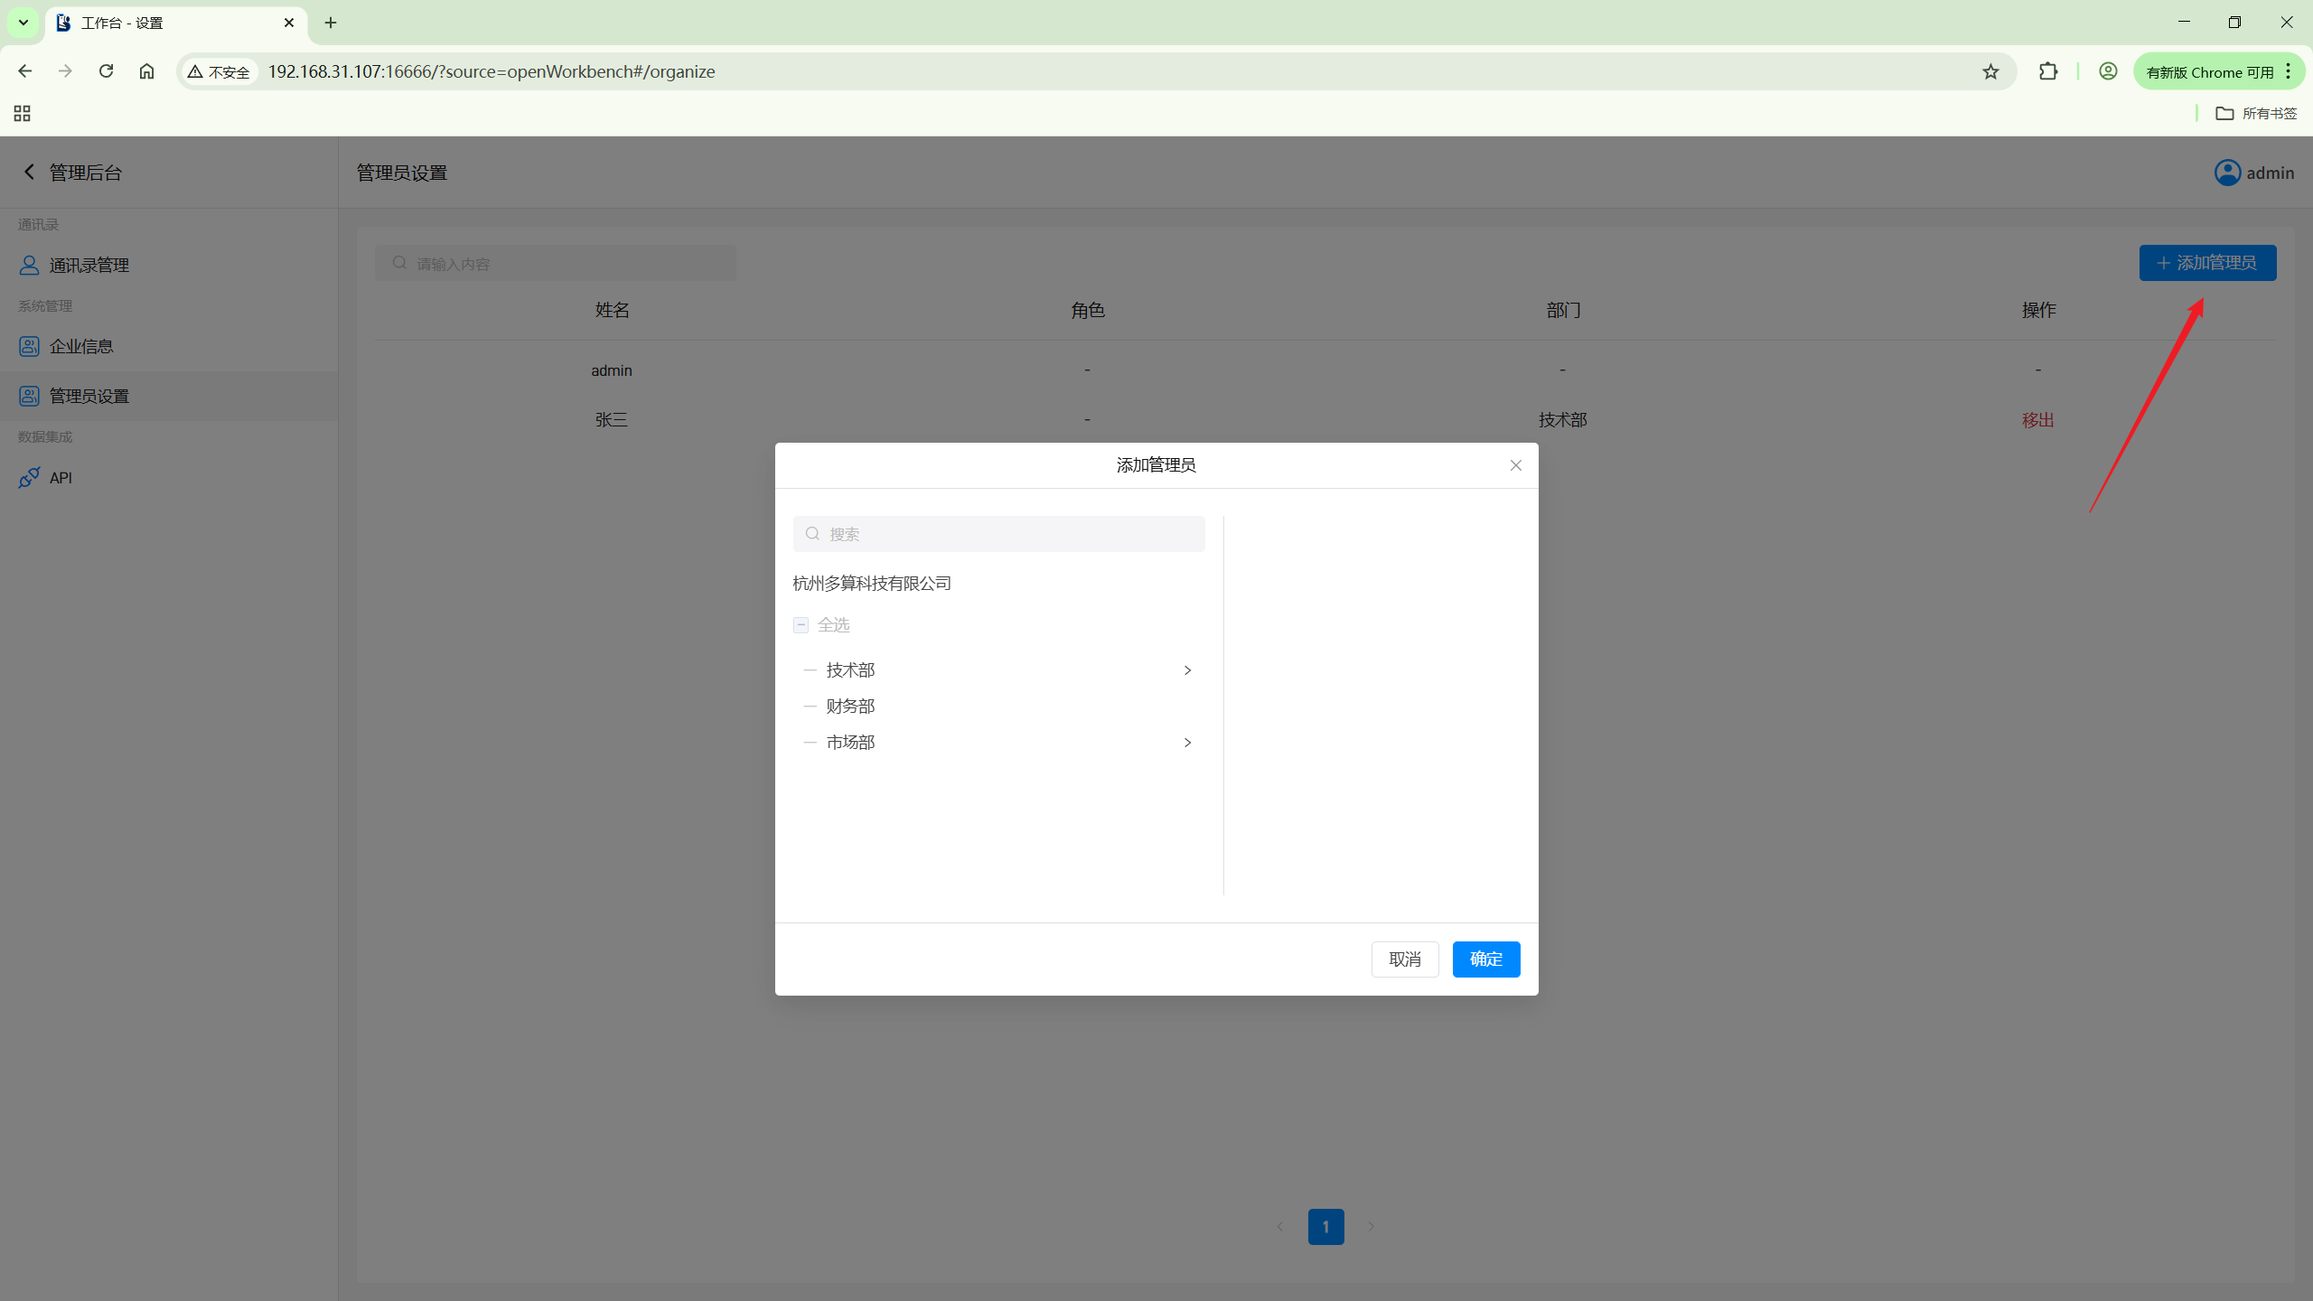Open the Chrome tab list dropdown arrow
2313x1301 pixels.
tap(23, 23)
